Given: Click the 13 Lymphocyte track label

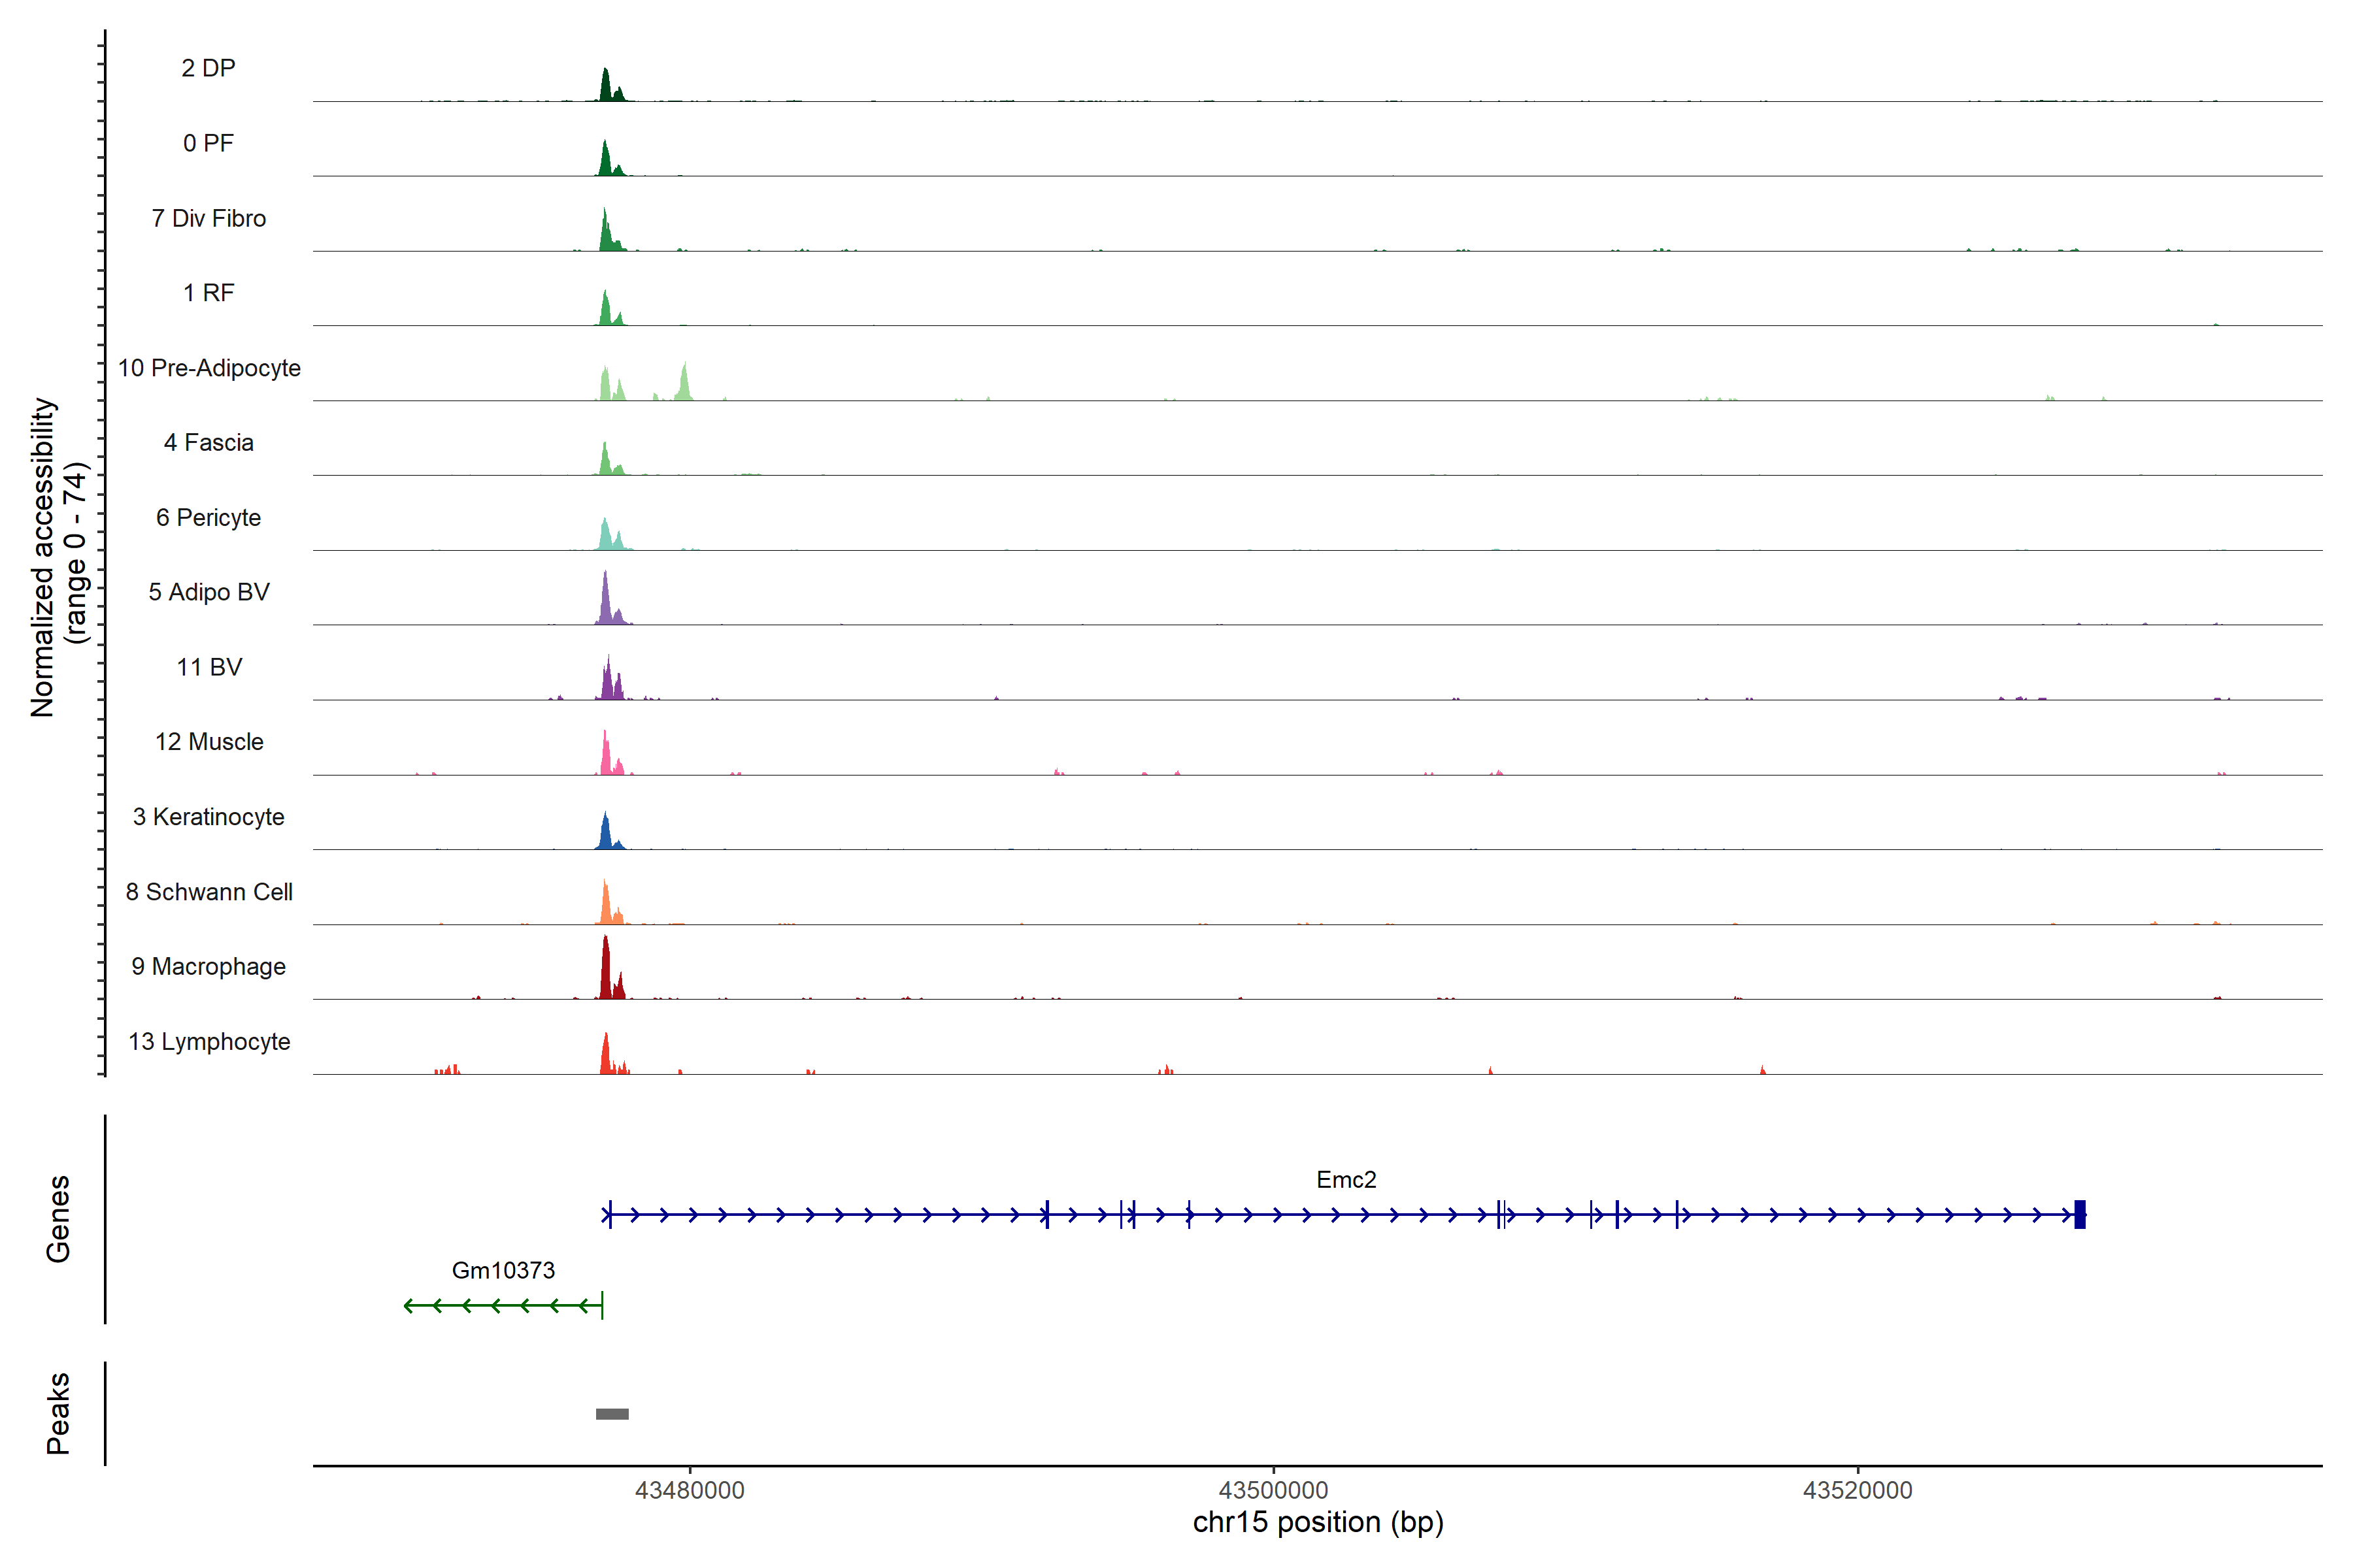Looking at the screenshot, I should (x=209, y=1041).
